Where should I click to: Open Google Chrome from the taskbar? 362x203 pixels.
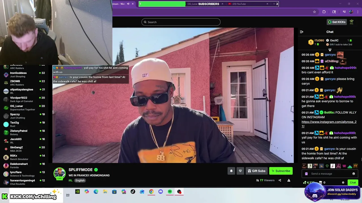tap(151, 192)
